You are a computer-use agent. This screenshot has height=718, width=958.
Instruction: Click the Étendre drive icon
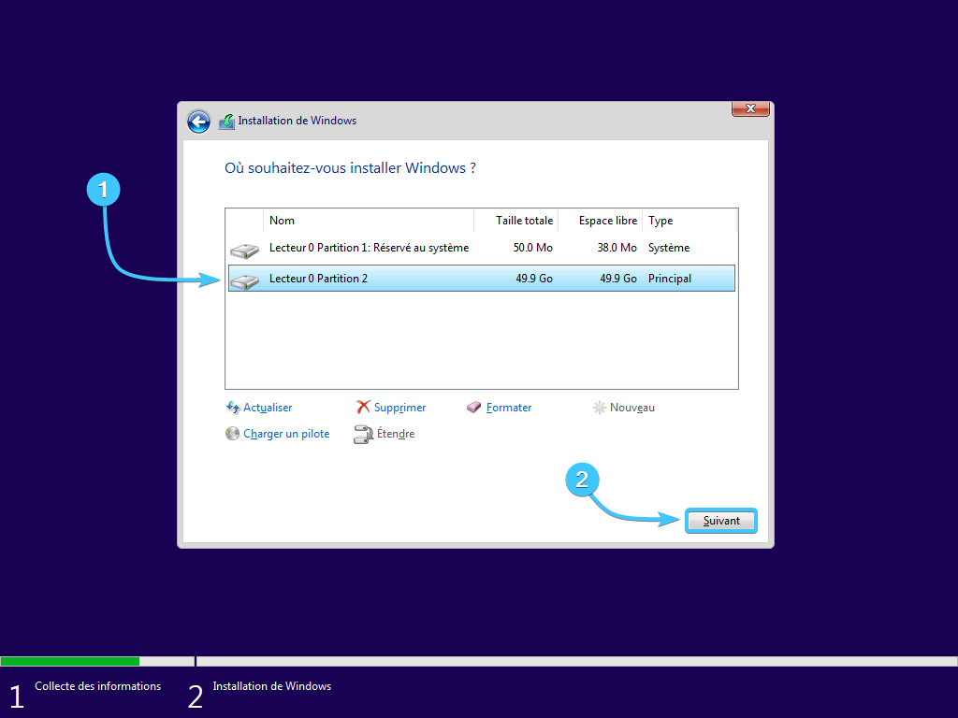(364, 434)
